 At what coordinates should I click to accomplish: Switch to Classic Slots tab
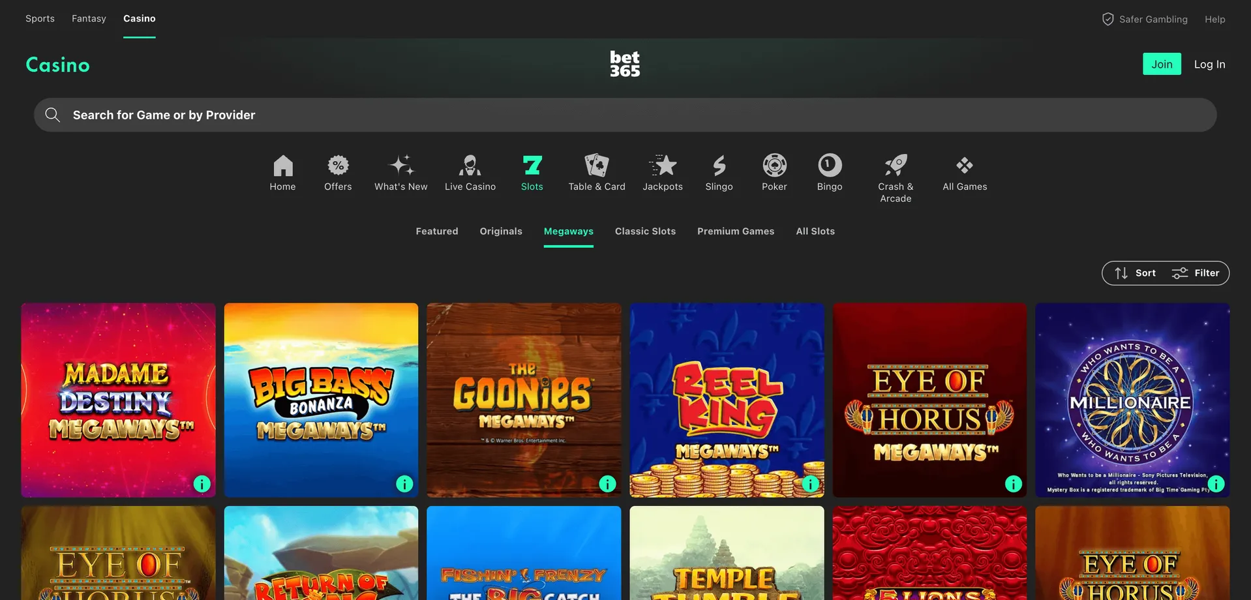click(x=645, y=232)
